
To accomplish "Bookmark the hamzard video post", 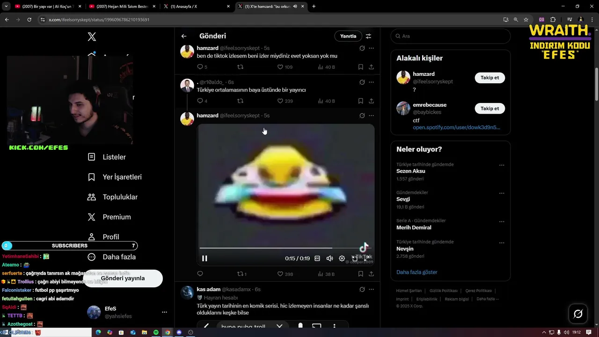I will click(361, 274).
